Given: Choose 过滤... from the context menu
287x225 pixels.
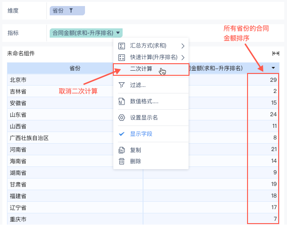Looking at the screenshot, I should click(138, 85).
